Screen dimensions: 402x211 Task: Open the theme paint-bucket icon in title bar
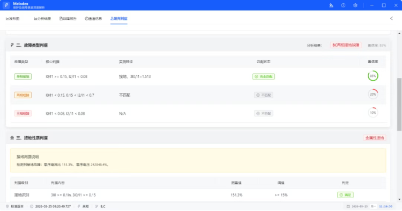coord(331,5)
